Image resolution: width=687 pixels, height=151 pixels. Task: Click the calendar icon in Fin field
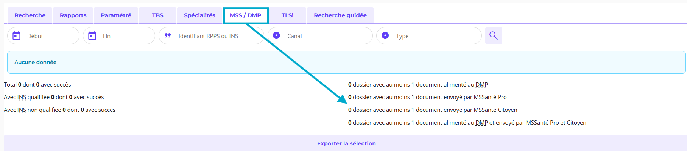click(x=92, y=36)
